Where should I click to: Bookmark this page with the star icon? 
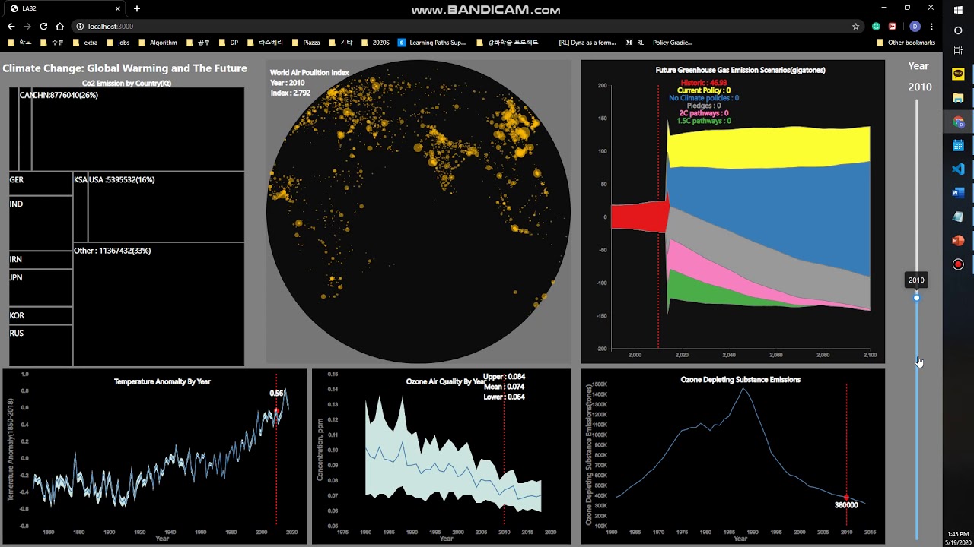click(x=856, y=27)
